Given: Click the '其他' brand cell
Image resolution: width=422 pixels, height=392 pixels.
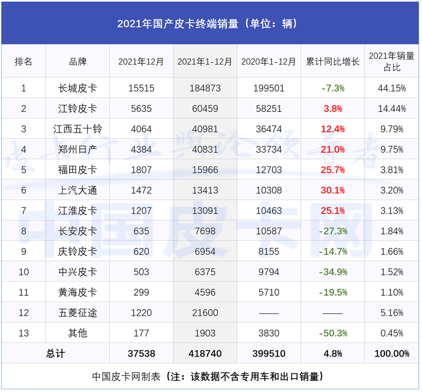Looking at the screenshot, I should pyautogui.click(x=78, y=333).
